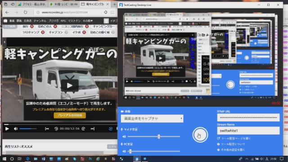Rewind ten seconds in the player
Image resolution: width=288 pixels, height=162 pixels.
pyautogui.click(x=56, y=129)
